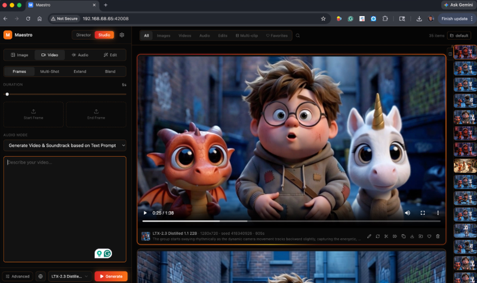The width and height of the screenshot is (477, 283).
Task: Click the Ask Gemini button
Action: 458,5
